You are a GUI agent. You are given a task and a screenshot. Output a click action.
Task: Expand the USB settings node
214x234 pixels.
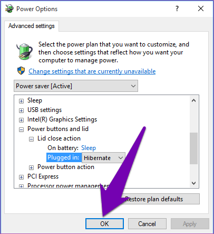tap(21, 110)
